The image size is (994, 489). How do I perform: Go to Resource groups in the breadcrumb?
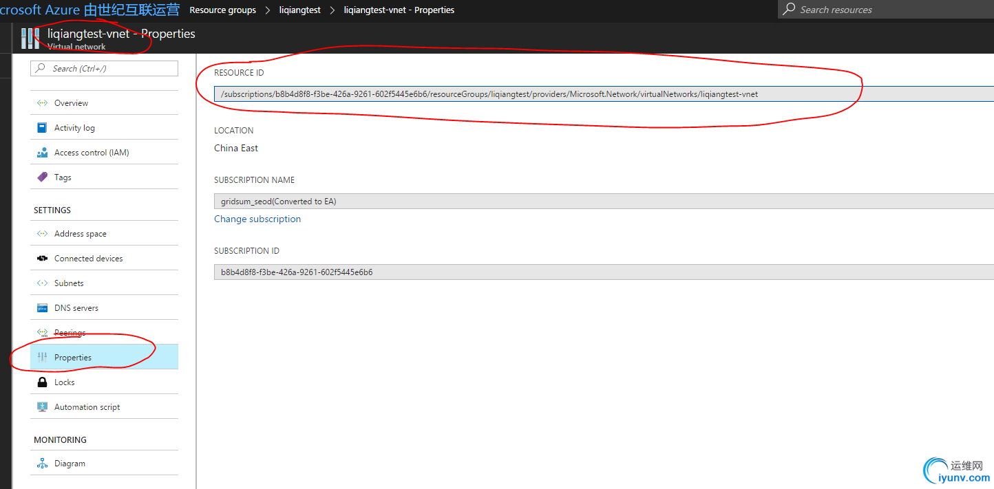(222, 10)
